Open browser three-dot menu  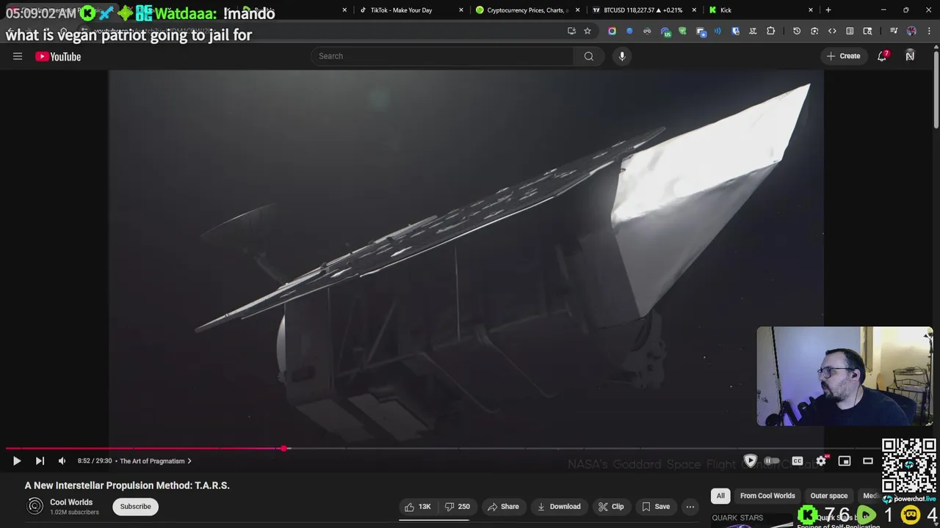929,31
